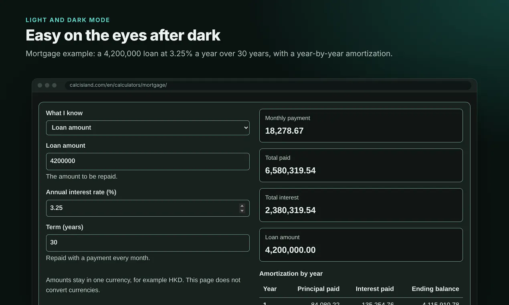Image resolution: width=509 pixels, height=305 pixels.
Task: Click the Interest paid column header
Action: coord(375,289)
